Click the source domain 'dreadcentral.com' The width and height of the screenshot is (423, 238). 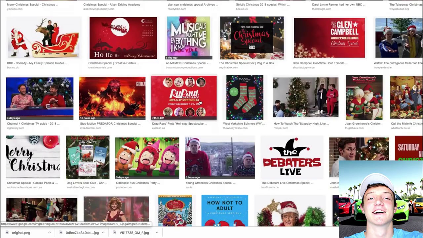91,128
